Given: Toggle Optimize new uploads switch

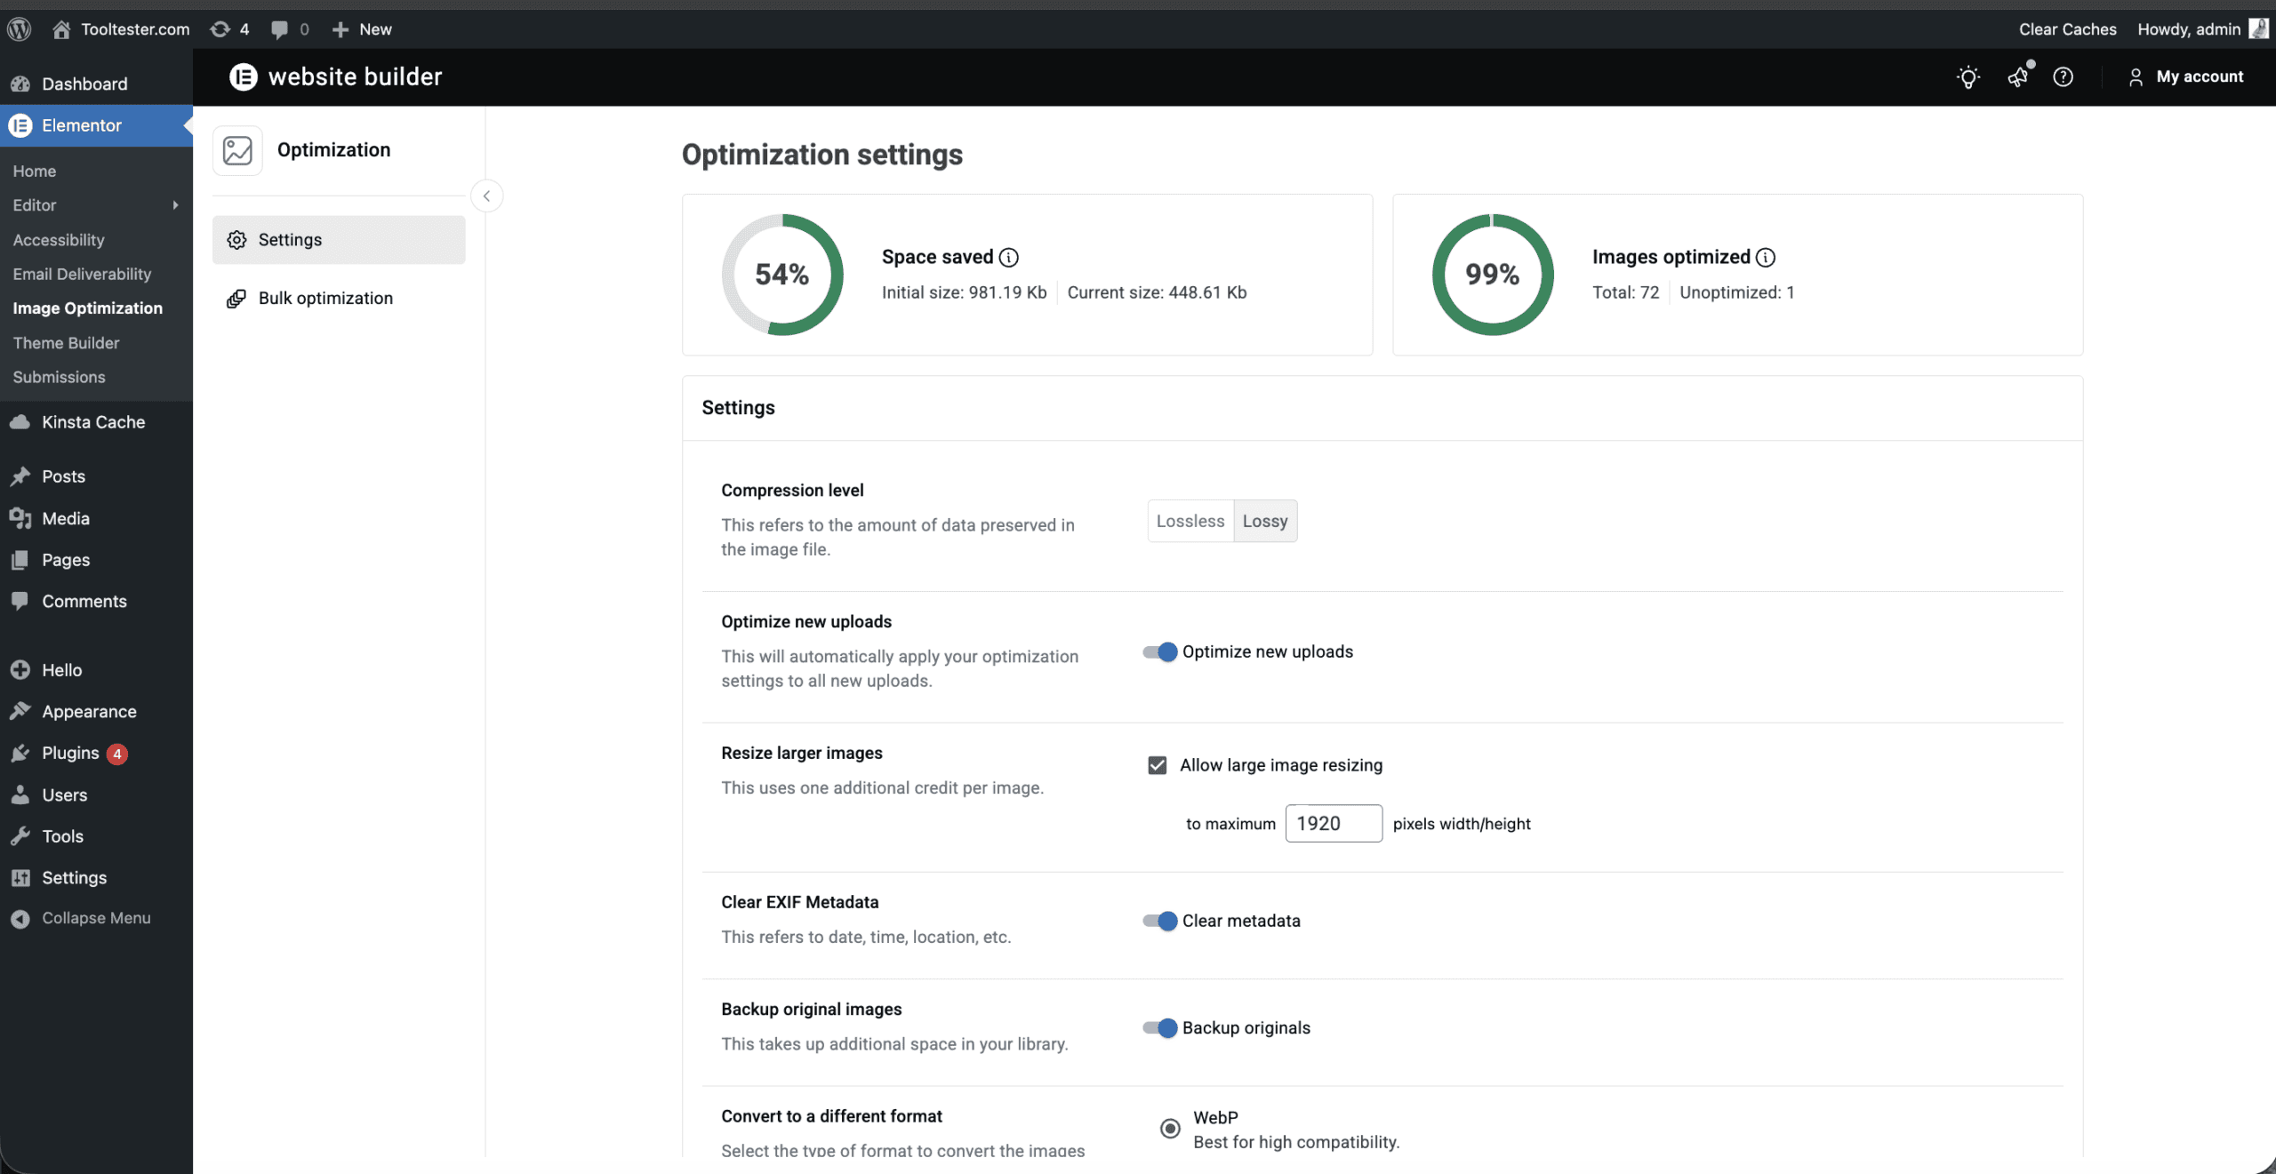Looking at the screenshot, I should 1160,652.
